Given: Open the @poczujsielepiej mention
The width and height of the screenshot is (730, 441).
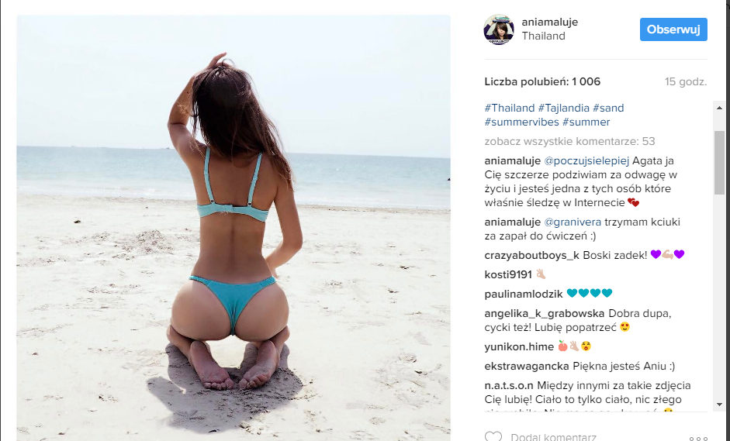Looking at the screenshot, I should 586,161.
